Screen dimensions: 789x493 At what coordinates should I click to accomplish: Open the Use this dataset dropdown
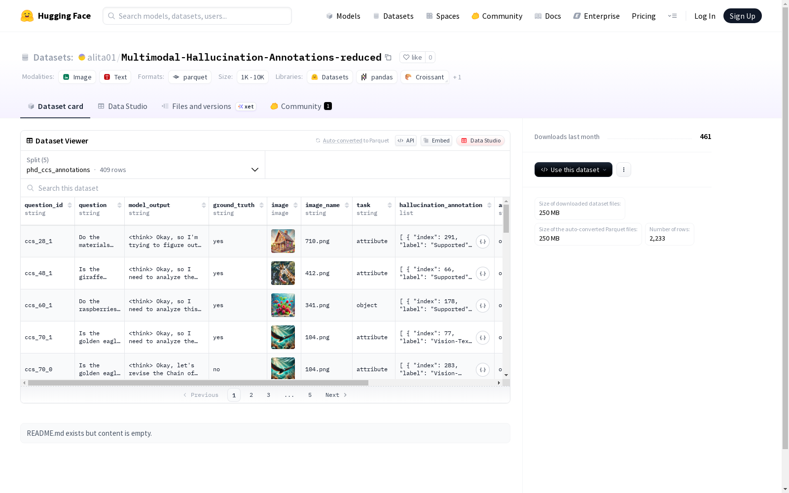tap(574, 170)
